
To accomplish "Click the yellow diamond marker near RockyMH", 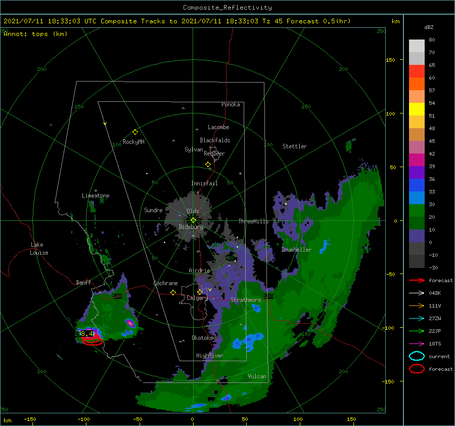I will click(135, 132).
